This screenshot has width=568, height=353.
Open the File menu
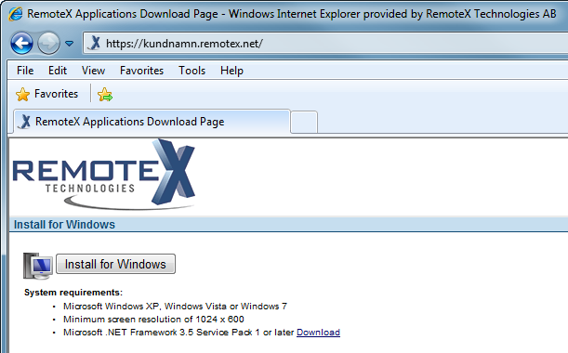pos(25,71)
